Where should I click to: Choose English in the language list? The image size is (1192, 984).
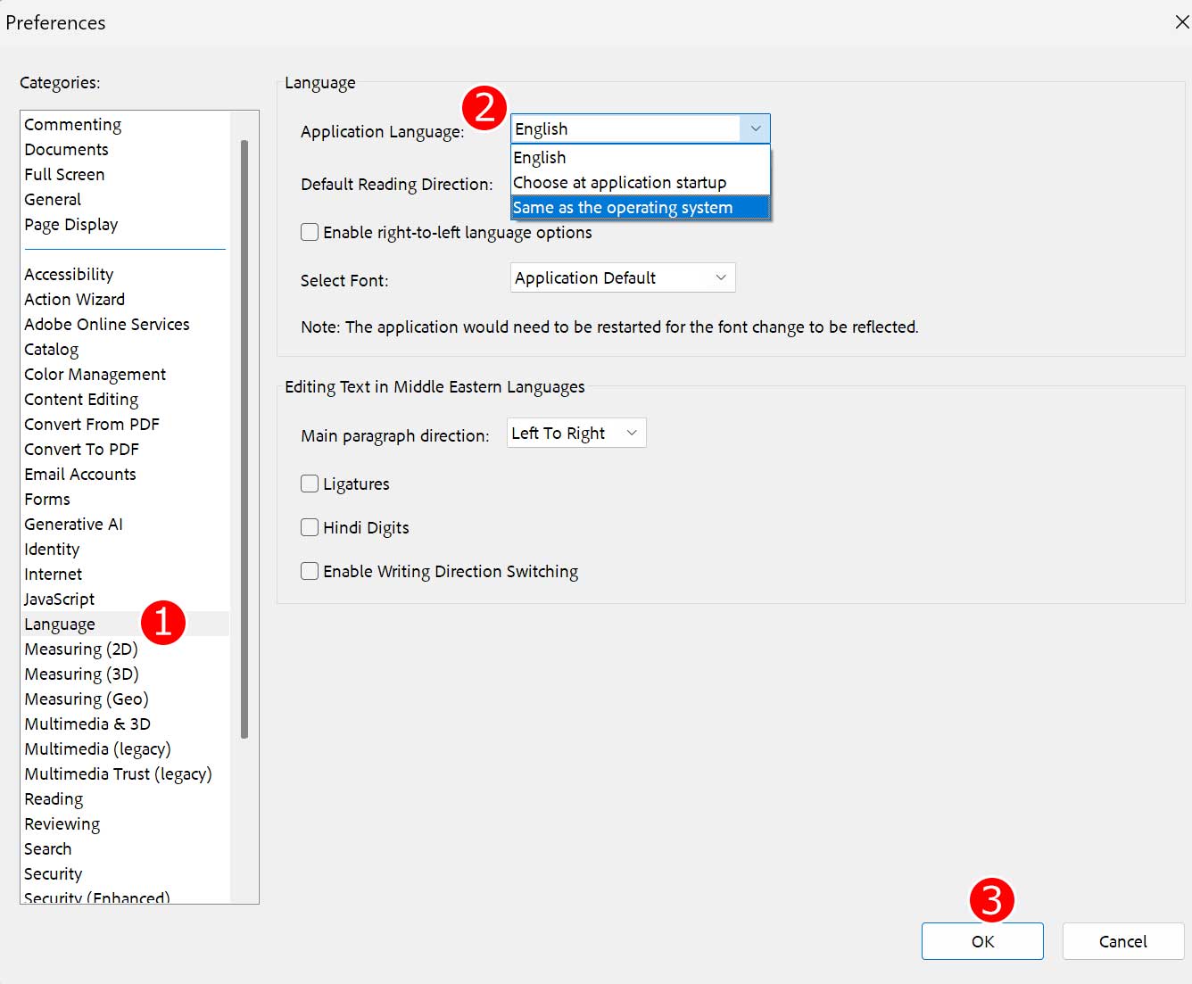[640, 158]
